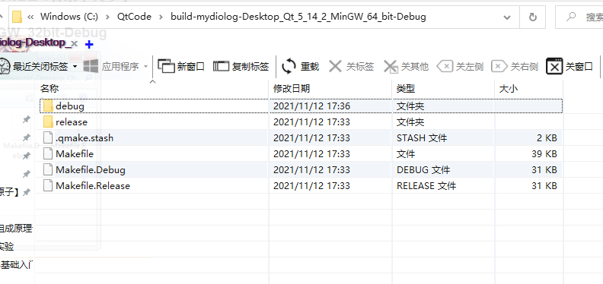
Task: Click the DEBUG 文件 type cell
Action: click(x=423, y=169)
